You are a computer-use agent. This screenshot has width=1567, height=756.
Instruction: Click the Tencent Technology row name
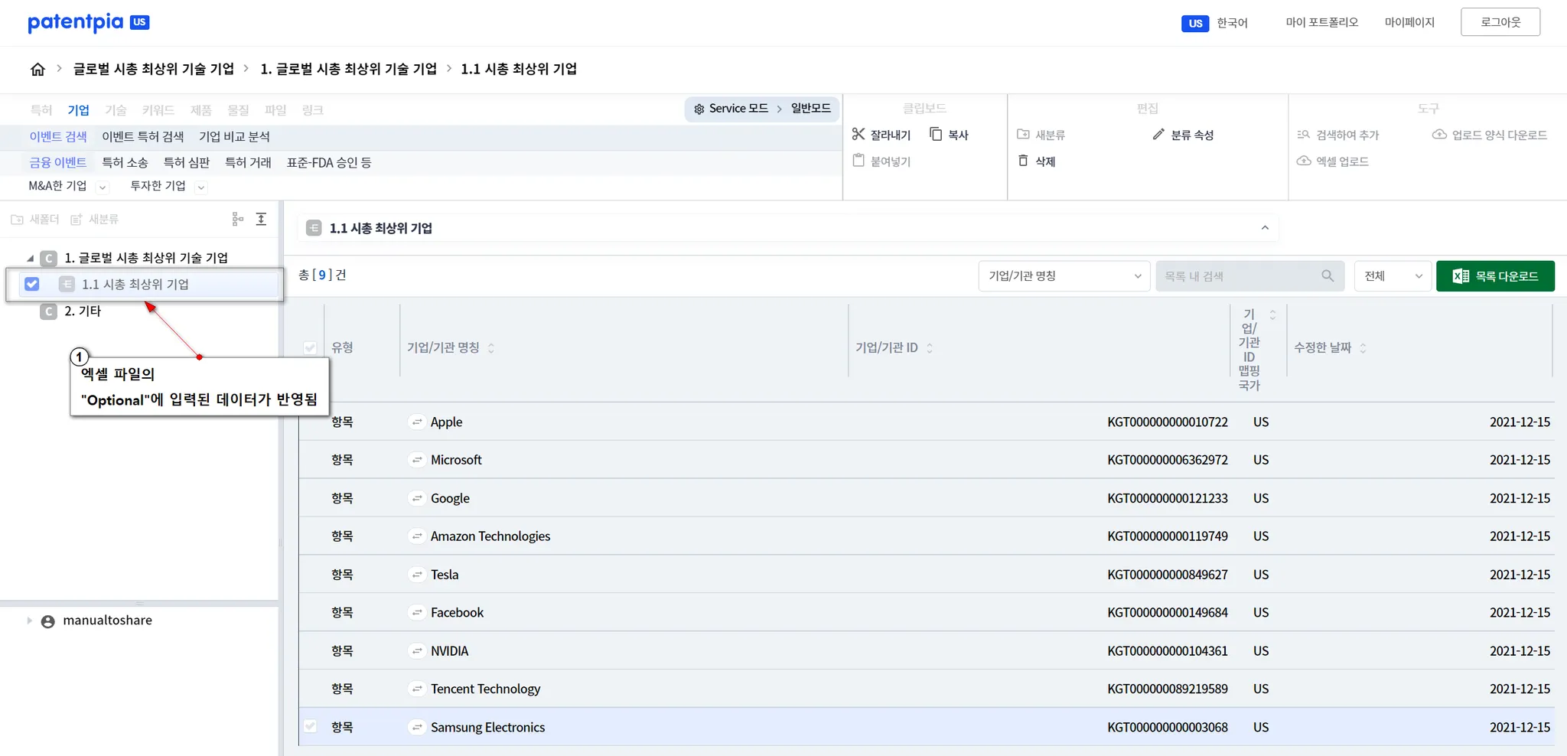click(485, 689)
